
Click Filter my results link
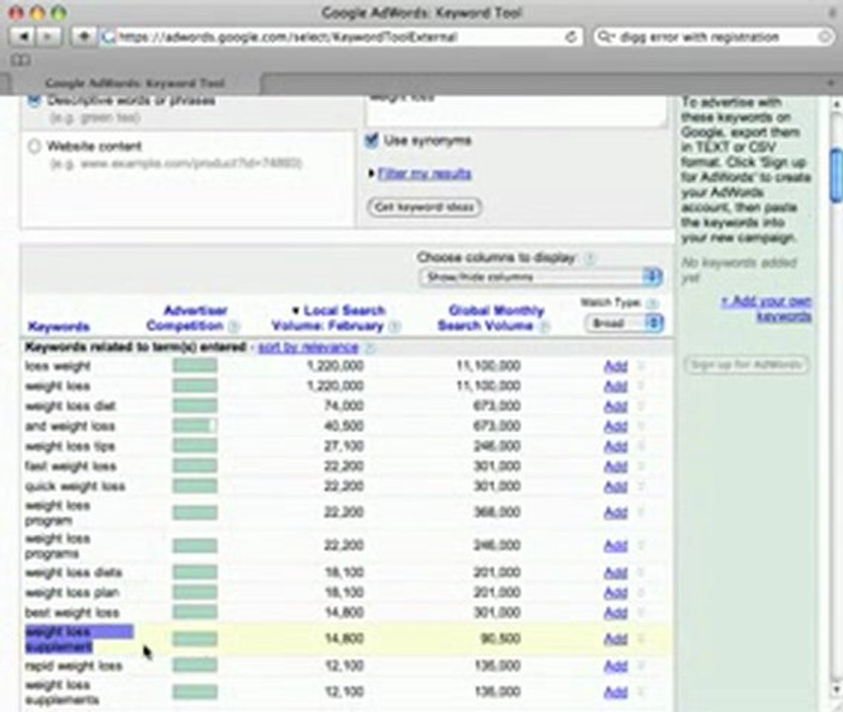point(424,174)
